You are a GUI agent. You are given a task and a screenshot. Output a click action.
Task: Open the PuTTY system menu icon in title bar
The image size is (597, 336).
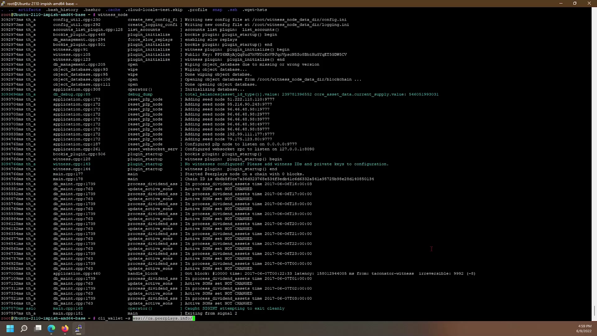click(x=3, y=3)
